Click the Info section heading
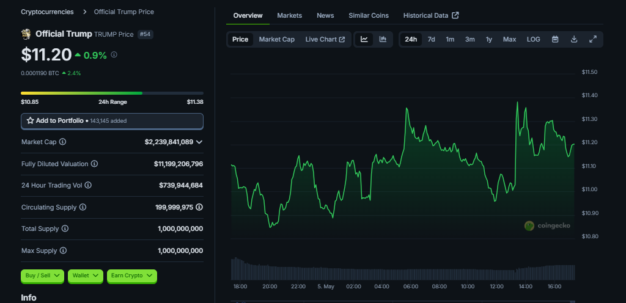Image resolution: width=626 pixels, height=303 pixels. (28, 298)
